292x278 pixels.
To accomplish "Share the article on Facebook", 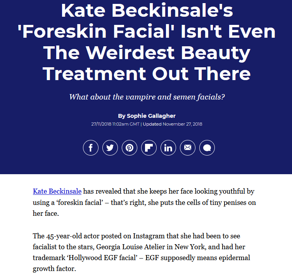I will (x=91, y=148).
